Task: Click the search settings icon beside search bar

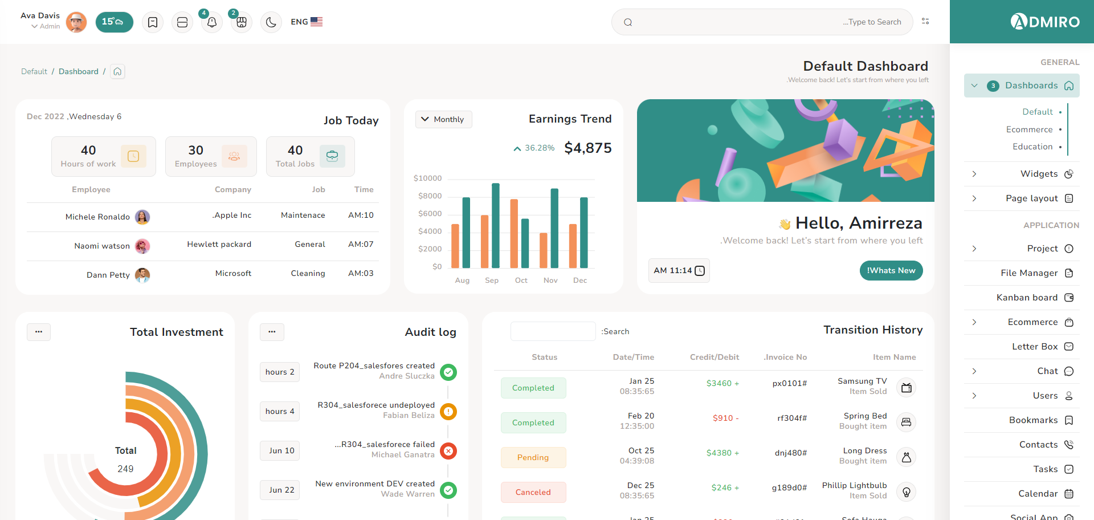Action: pyautogui.click(x=925, y=22)
